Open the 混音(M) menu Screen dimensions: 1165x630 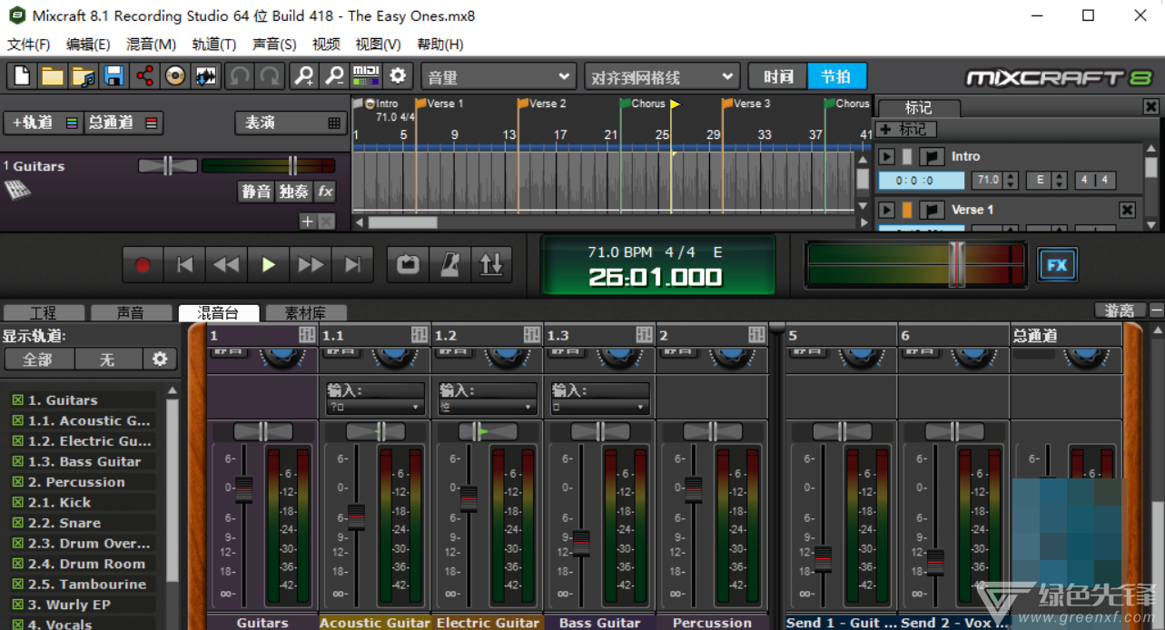pos(151,44)
